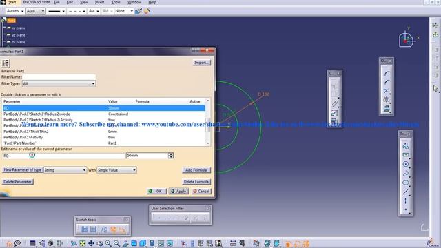Select the Pan tool in view toolbar
Image resolution: width=441 pixels, height=248 pixels.
[x=91, y=243]
